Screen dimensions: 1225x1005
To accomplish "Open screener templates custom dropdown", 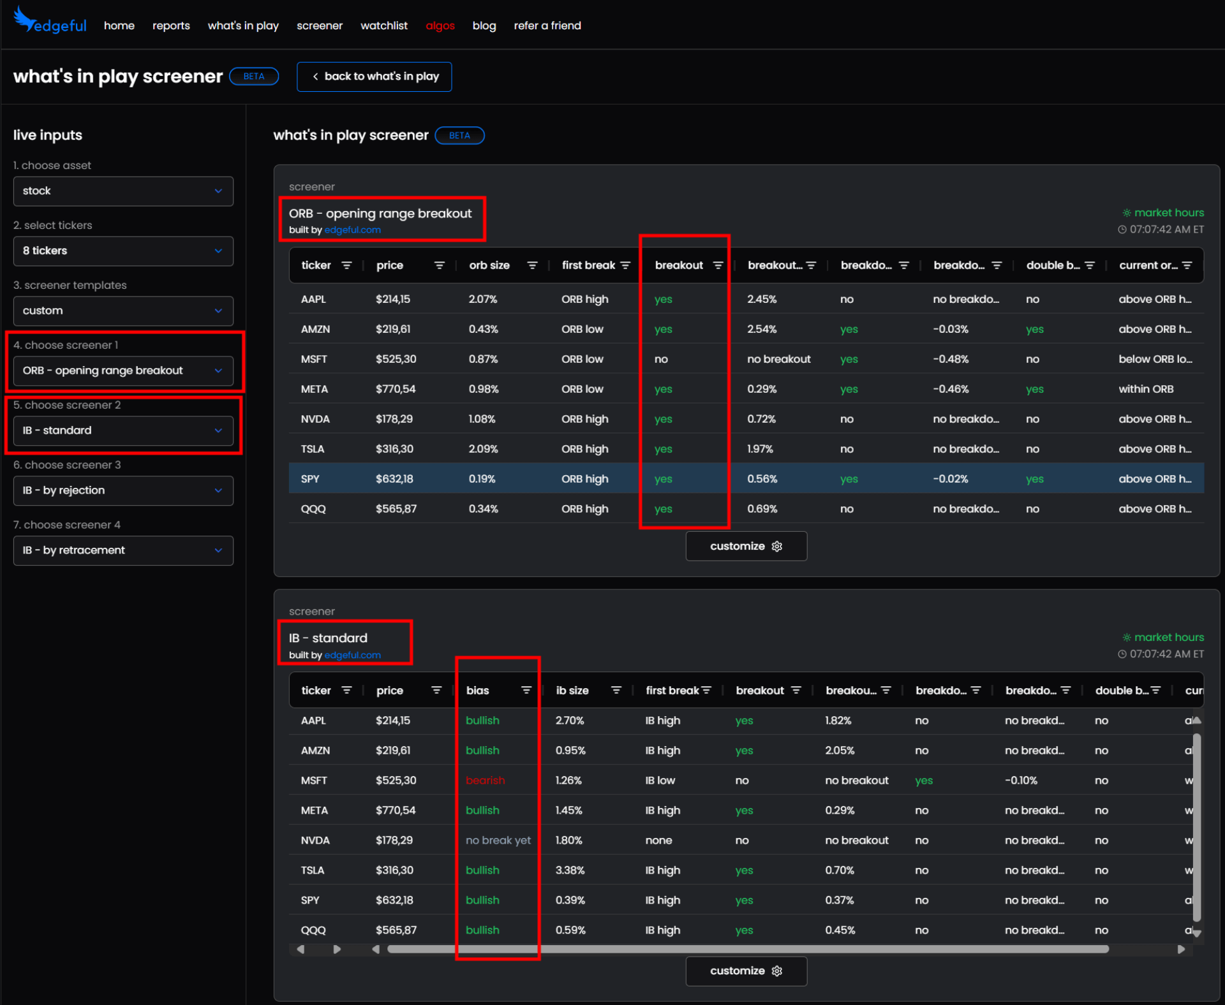I will click(x=123, y=311).
